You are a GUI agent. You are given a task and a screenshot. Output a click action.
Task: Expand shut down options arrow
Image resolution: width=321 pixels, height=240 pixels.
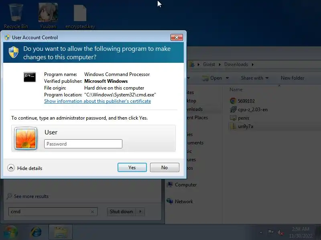(x=140, y=212)
